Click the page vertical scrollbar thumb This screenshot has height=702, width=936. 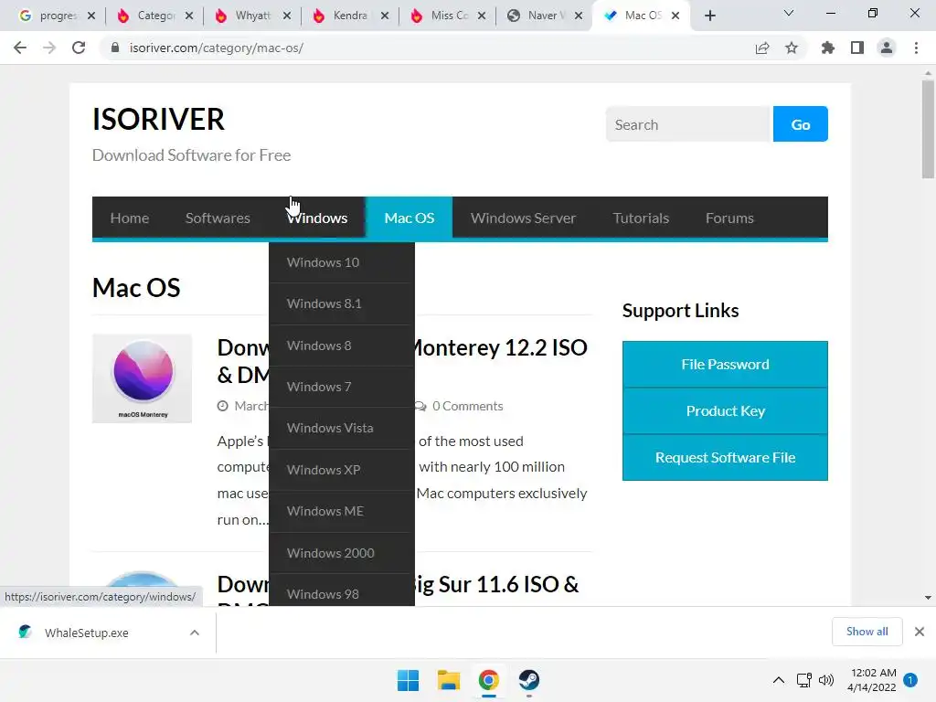click(x=928, y=129)
